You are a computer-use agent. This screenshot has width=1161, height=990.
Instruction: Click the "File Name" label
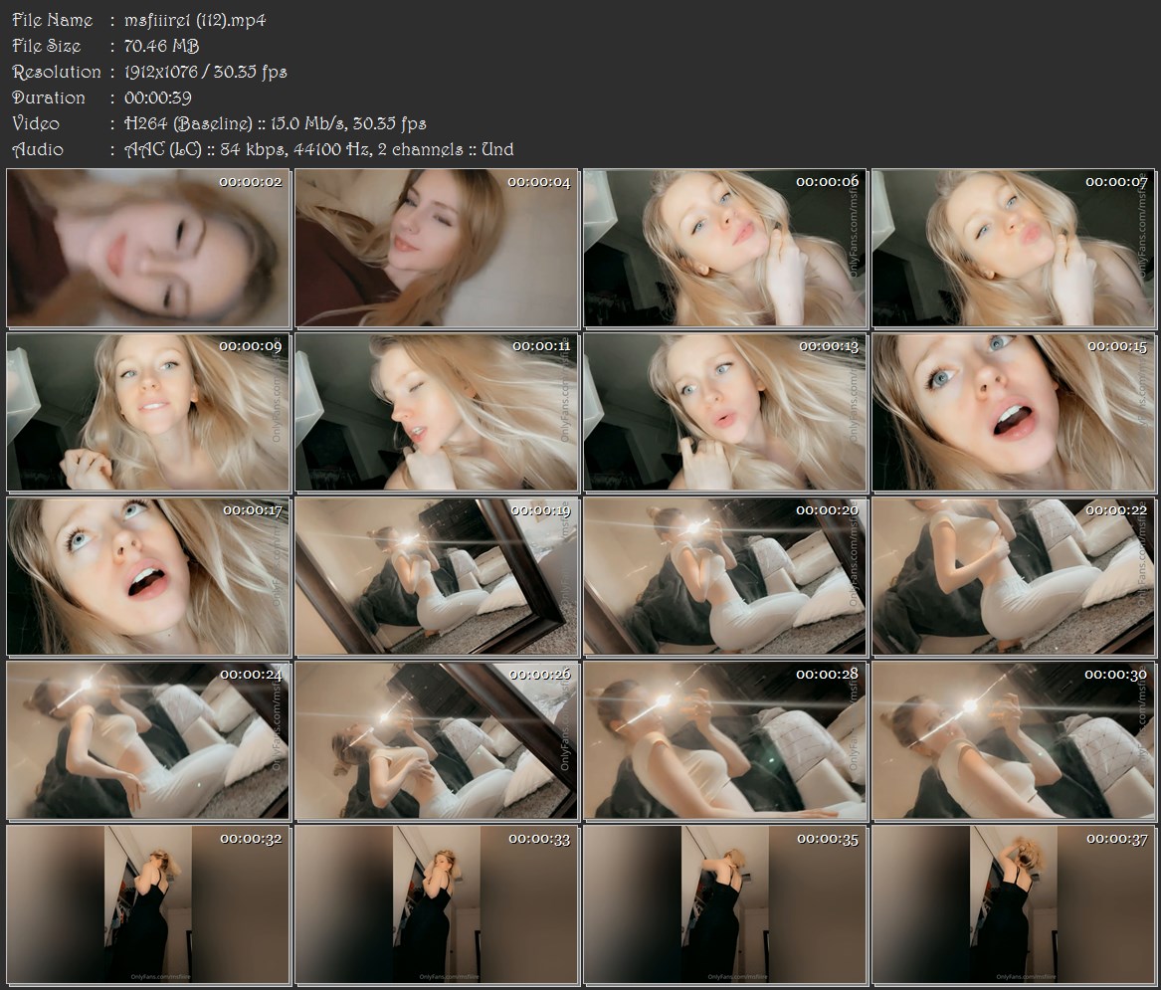(x=53, y=20)
